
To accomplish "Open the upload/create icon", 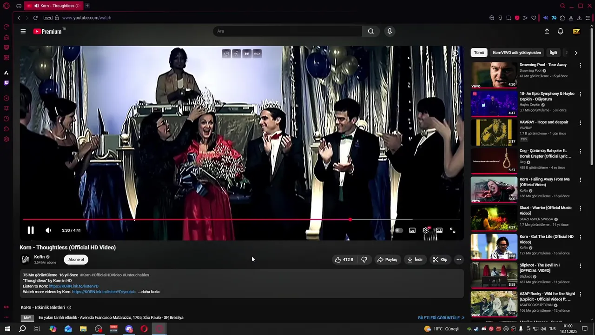I will point(547,31).
